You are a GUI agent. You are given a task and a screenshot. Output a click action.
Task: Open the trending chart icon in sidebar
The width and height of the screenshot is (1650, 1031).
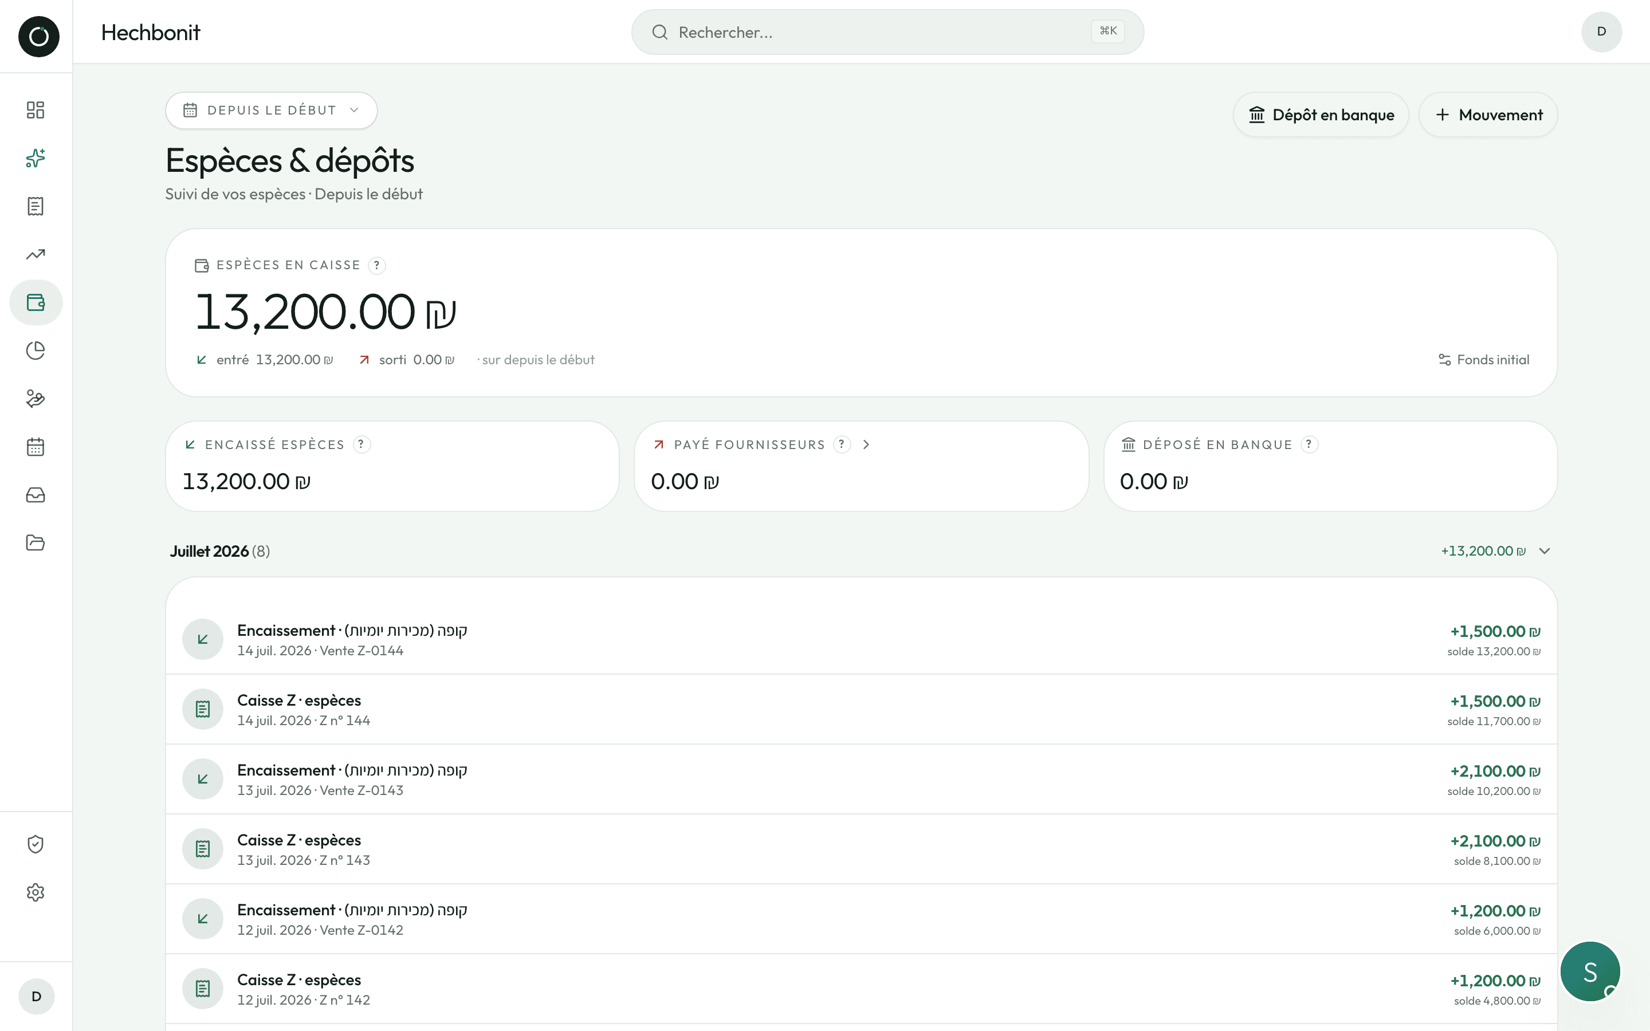point(36,254)
